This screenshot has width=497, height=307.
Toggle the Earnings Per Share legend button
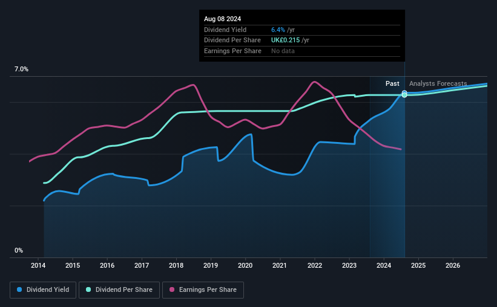pyautogui.click(x=203, y=290)
